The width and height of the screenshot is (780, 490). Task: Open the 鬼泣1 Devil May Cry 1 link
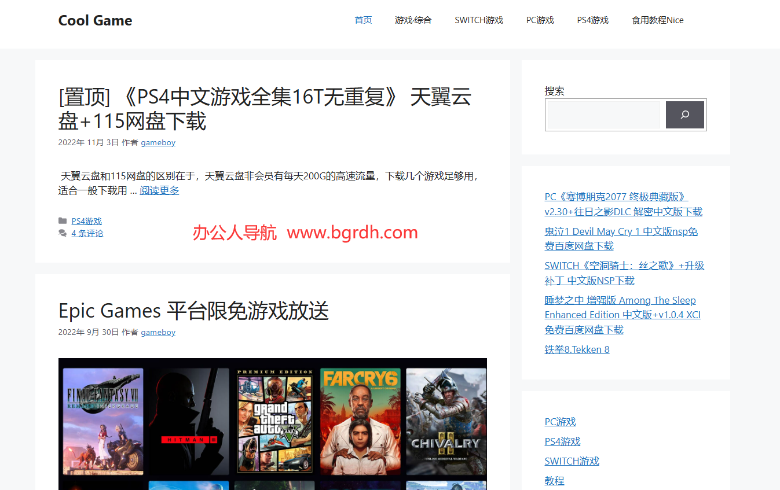coord(621,238)
